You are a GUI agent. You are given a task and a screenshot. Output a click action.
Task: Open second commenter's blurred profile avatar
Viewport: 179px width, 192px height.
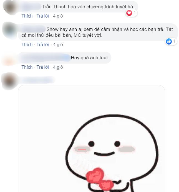(10, 30)
